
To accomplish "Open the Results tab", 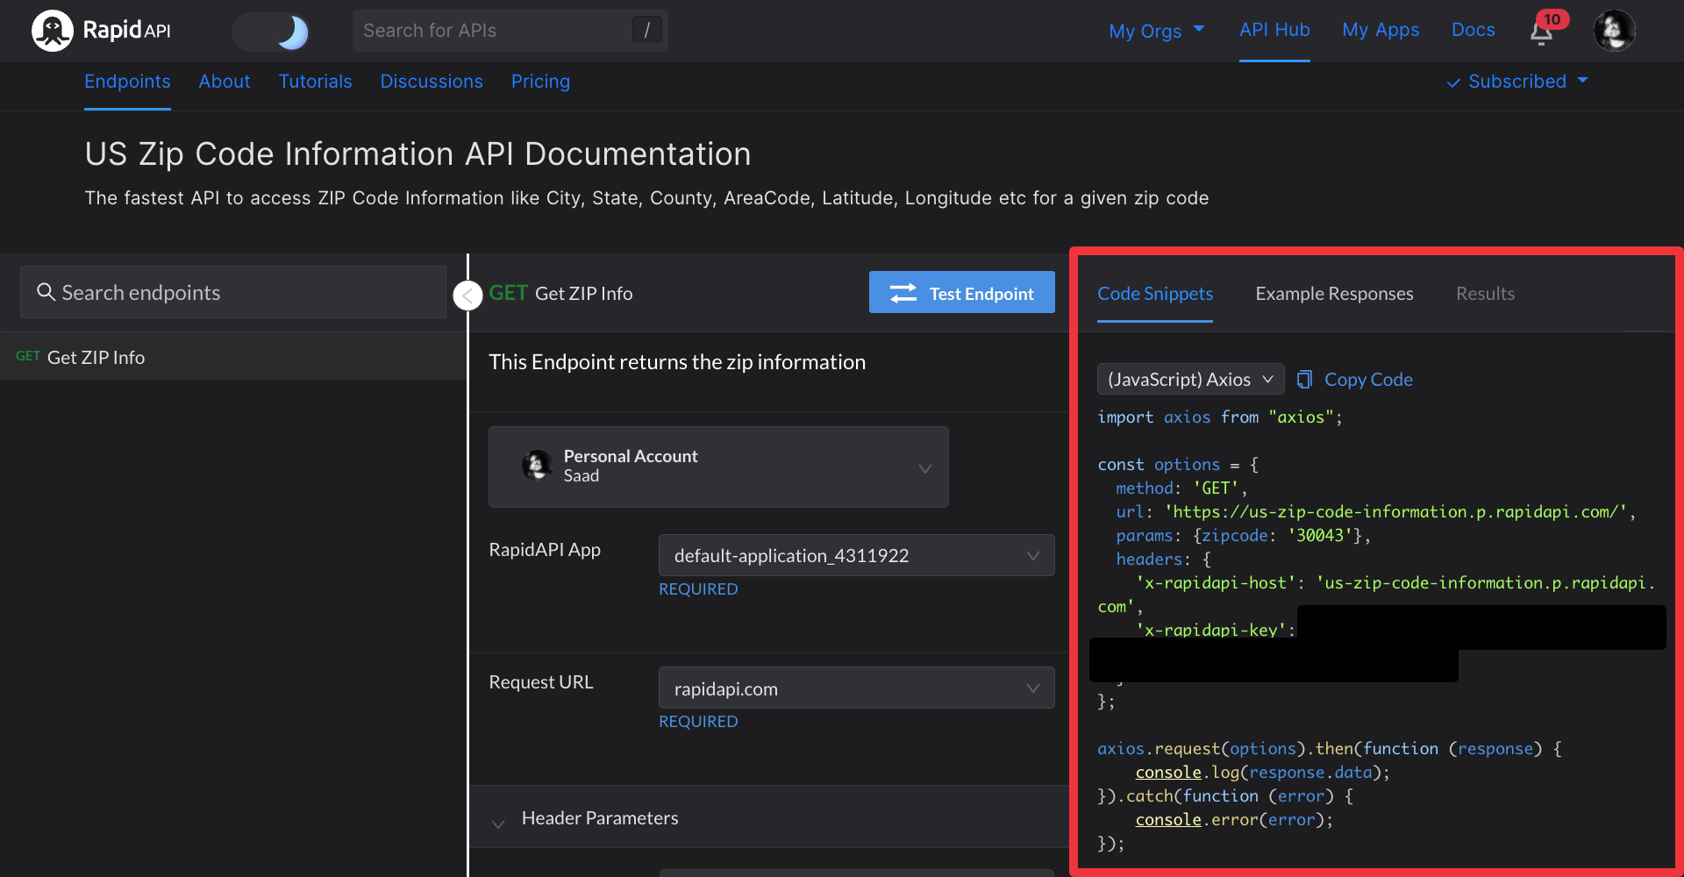I will click(x=1485, y=294).
